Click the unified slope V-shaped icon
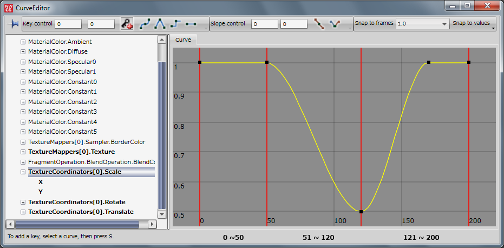Image resolution: width=504 pixels, height=248 pixels. (x=335, y=24)
